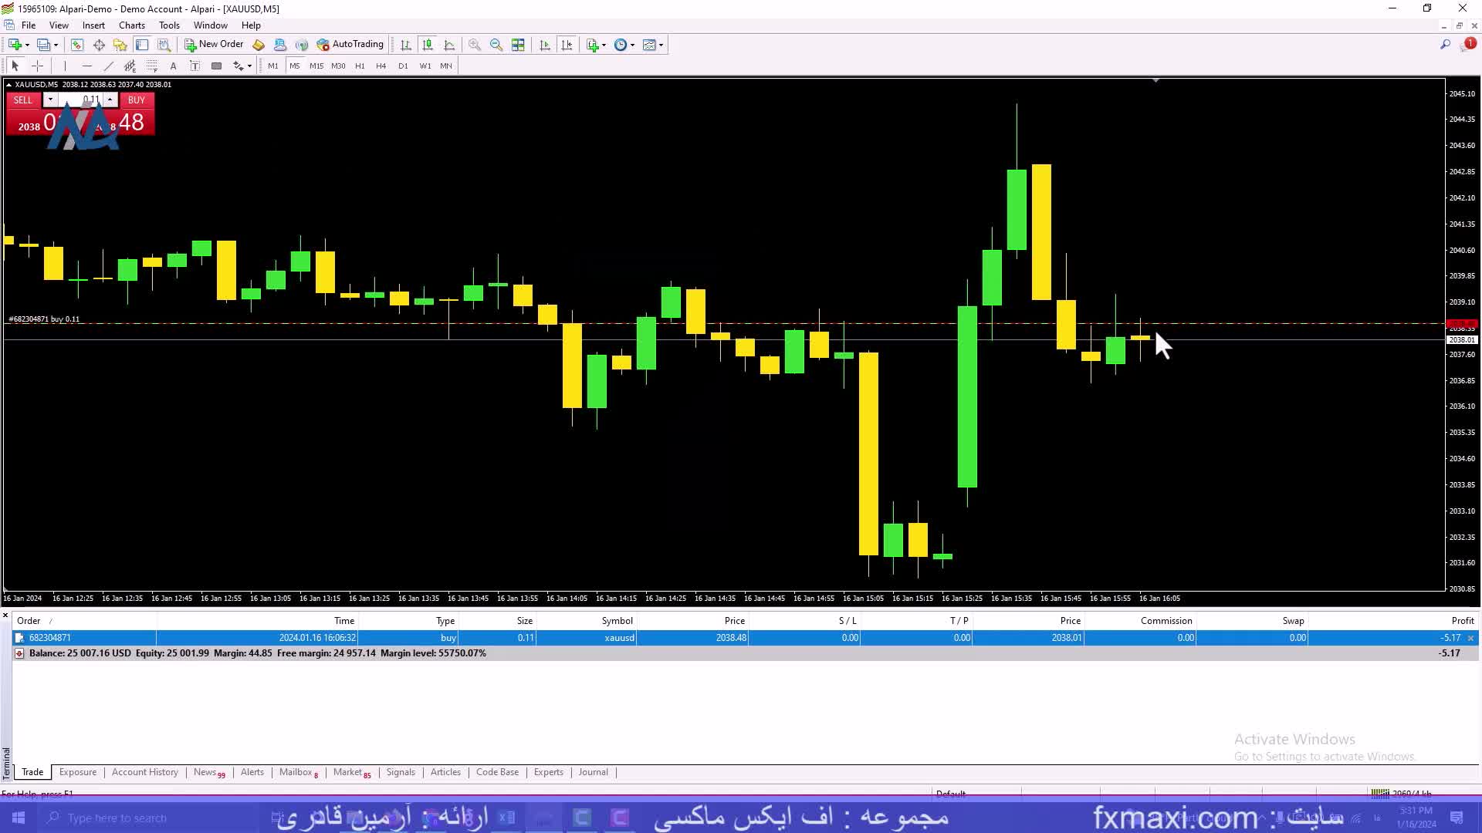Toggle the AutoTrading button
Screen dimensions: 1482x833
pos(350,45)
